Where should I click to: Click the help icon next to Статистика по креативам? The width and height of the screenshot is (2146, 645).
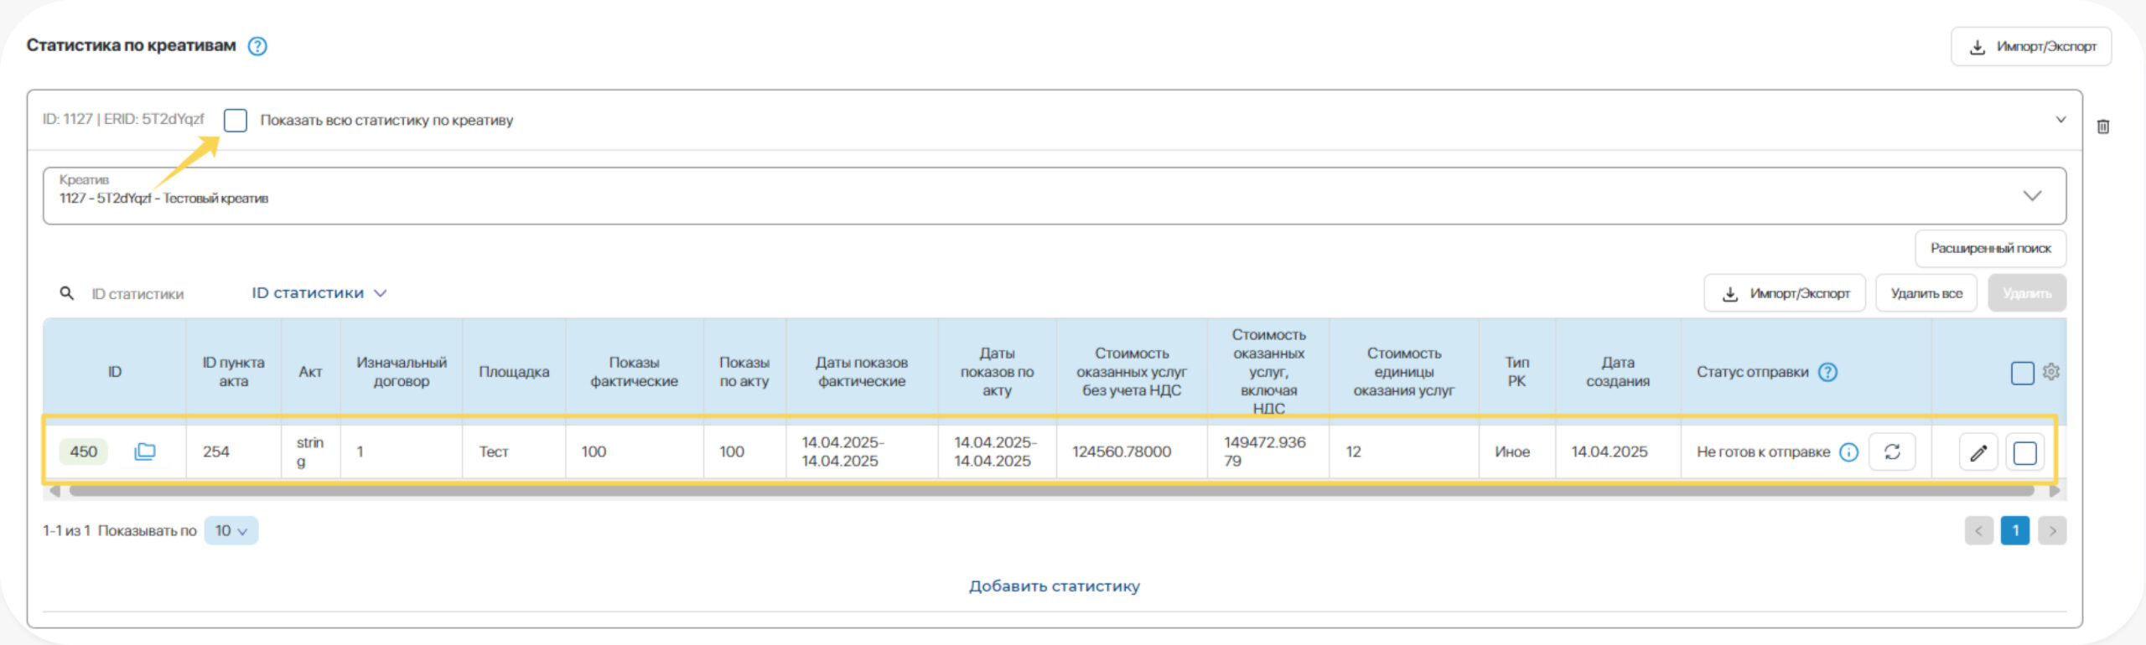pos(257,46)
